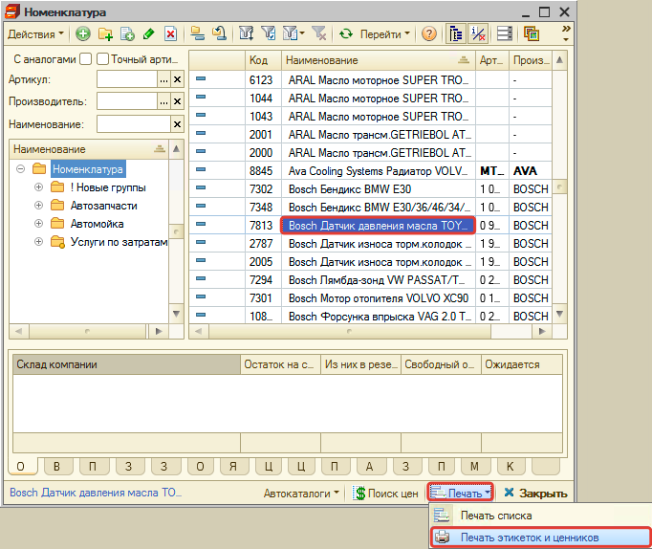Select row 7294 Bosch Лямбда-зонд VW PASSAT

[x=370, y=280]
